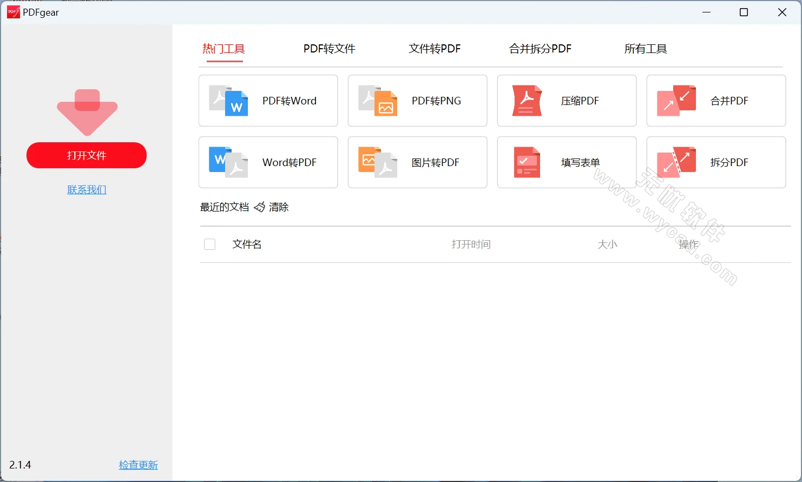Switch to the PDF转文件 tab
802x482 pixels.
point(328,49)
